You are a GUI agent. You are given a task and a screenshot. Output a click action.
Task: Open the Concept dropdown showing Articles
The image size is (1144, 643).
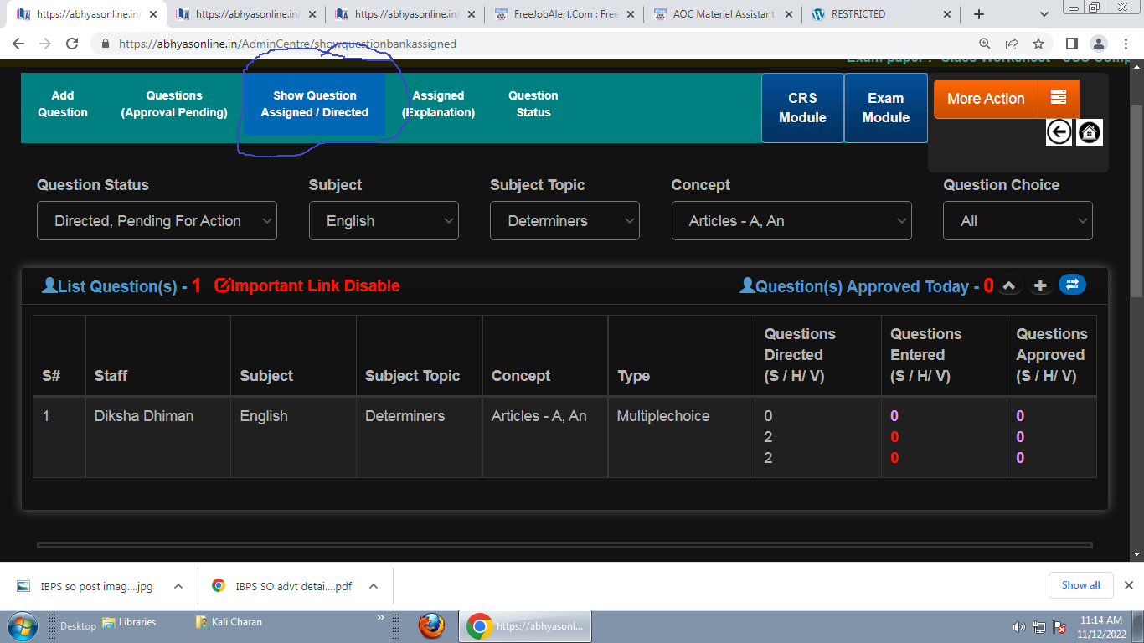coord(791,221)
